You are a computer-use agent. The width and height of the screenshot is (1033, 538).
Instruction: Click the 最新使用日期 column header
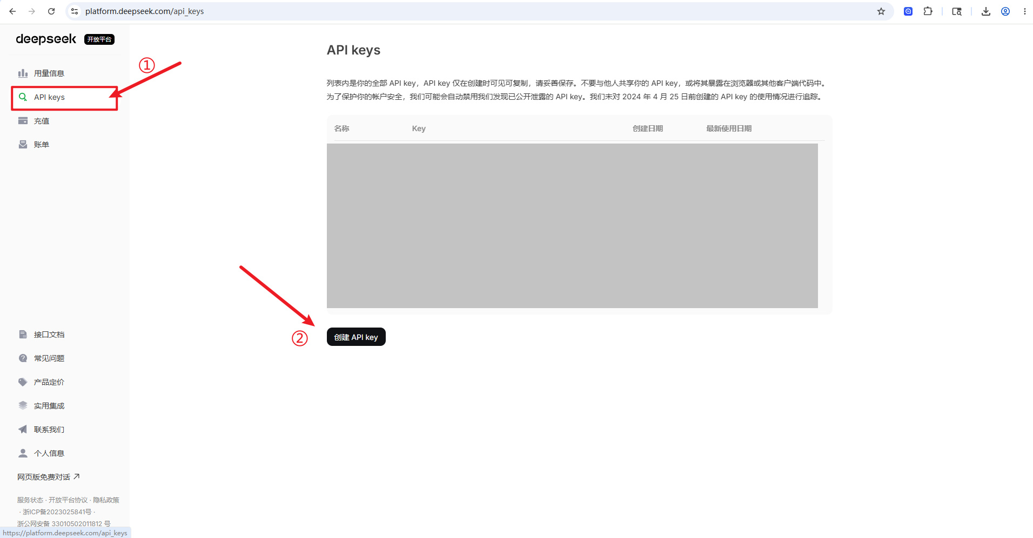pyautogui.click(x=729, y=128)
